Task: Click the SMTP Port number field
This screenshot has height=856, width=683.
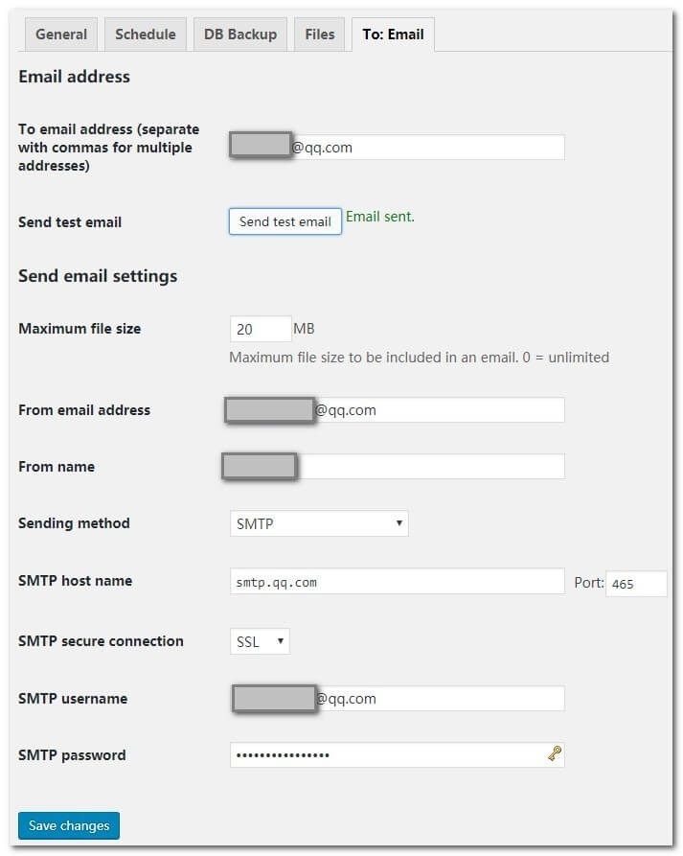Action: [x=636, y=583]
